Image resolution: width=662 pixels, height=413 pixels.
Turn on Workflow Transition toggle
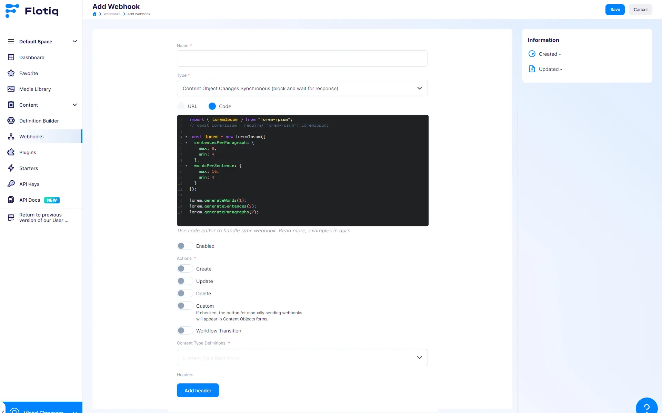click(185, 331)
